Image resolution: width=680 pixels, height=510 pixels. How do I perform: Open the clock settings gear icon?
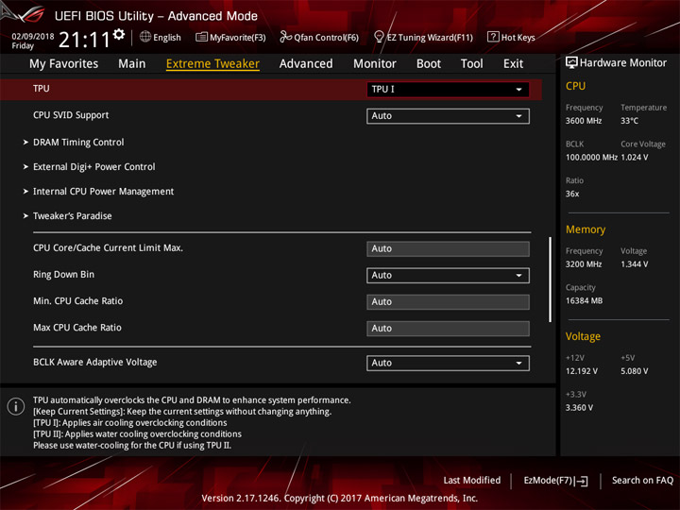click(119, 34)
